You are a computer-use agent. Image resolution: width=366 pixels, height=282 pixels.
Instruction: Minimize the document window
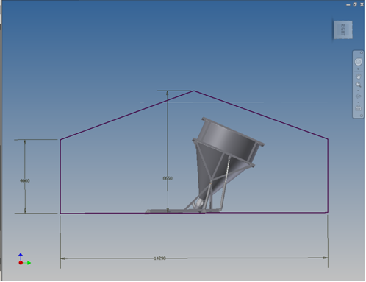tap(348, 4)
